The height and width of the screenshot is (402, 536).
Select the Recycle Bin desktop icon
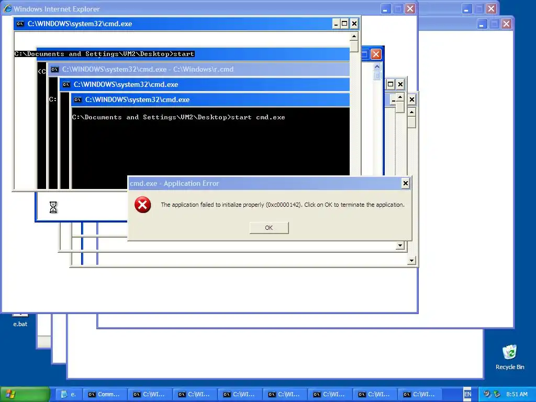(510, 358)
